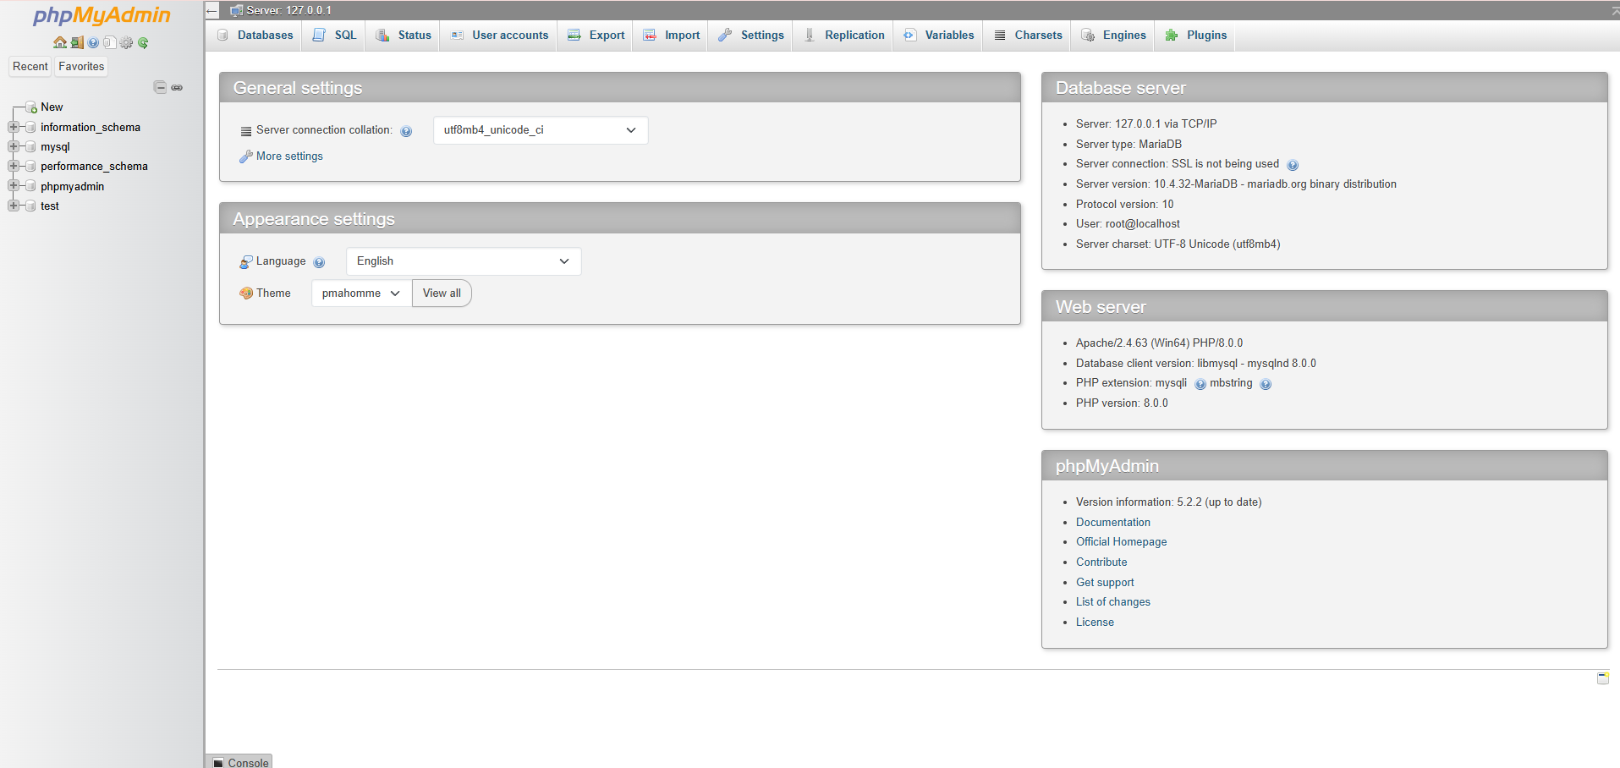Open the Language dropdown showing English
This screenshot has height=768, width=1620.
click(464, 261)
